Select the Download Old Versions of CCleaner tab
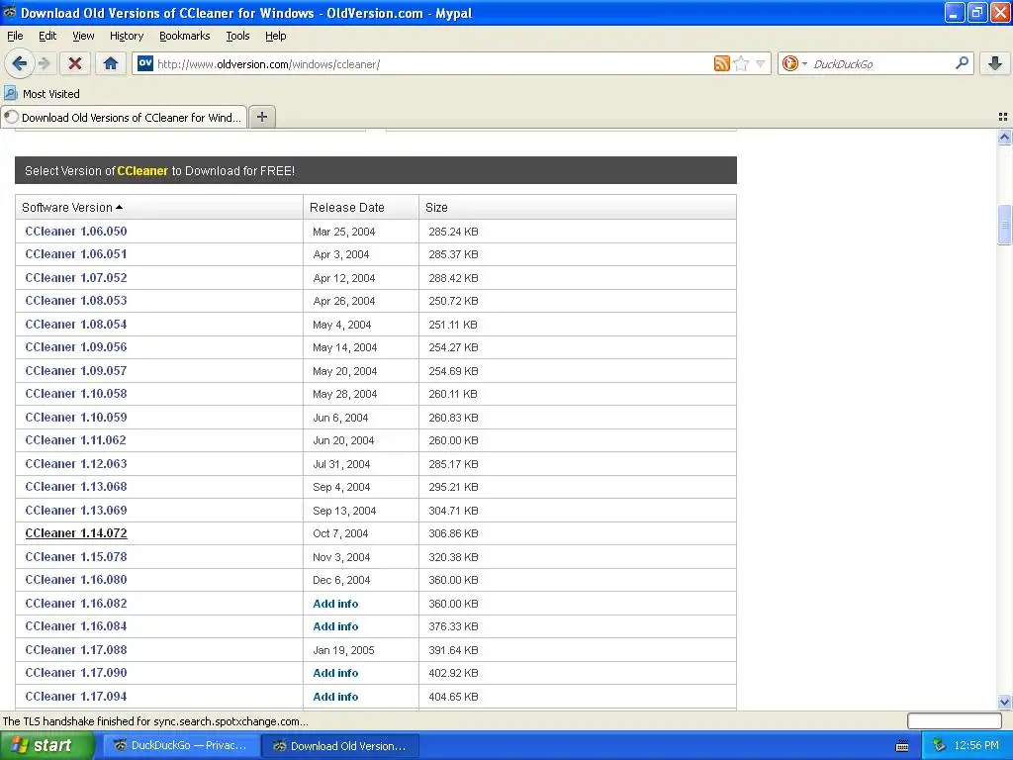The image size is (1013, 760). tap(124, 117)
